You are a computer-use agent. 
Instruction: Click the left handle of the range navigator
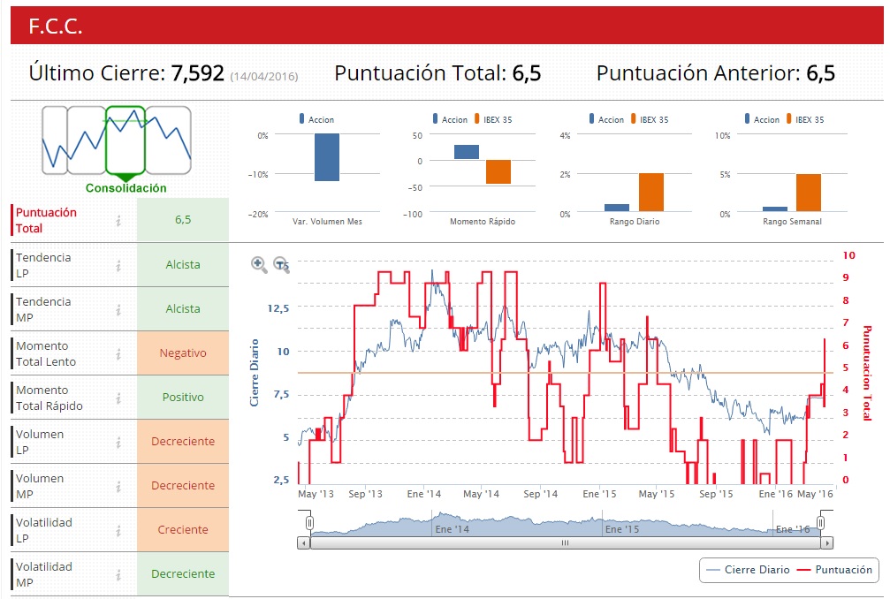[x=309, y=522]
